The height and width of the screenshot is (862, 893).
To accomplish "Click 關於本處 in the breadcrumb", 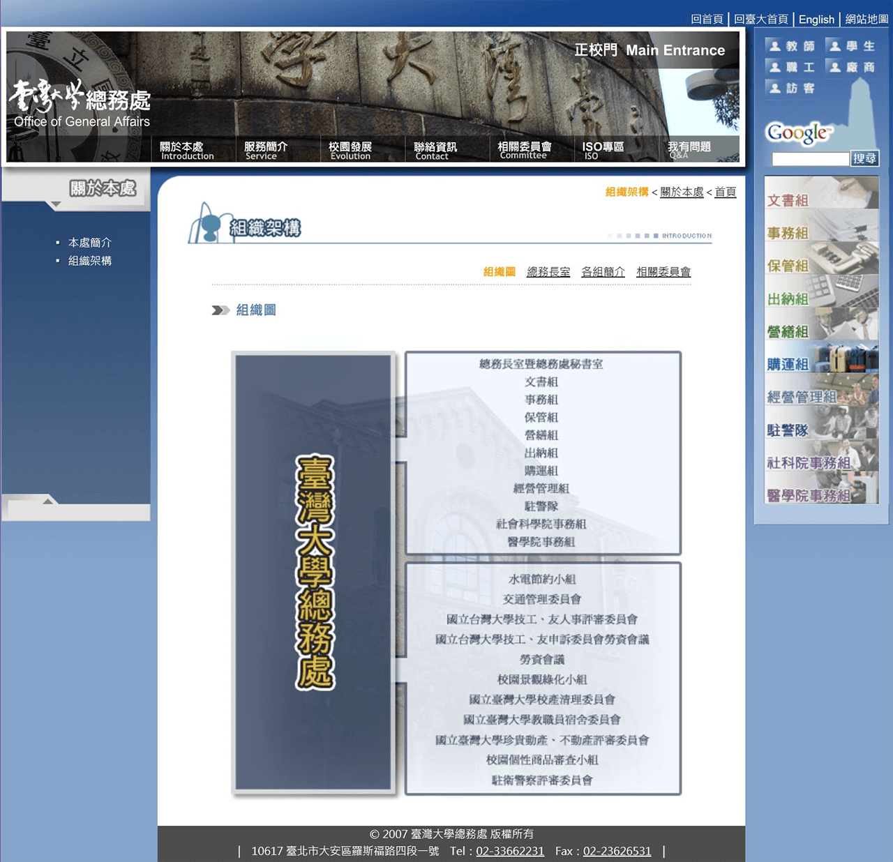I will pos(682,192).
